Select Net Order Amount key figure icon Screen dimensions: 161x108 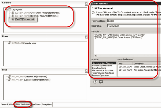click(13, 16)
